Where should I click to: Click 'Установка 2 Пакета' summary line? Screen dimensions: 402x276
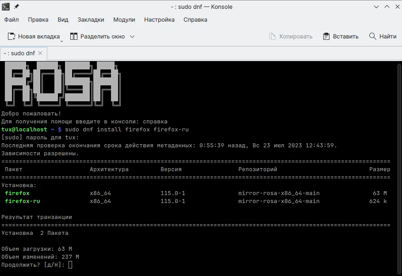pyautogui.click(x=35, y=233)
